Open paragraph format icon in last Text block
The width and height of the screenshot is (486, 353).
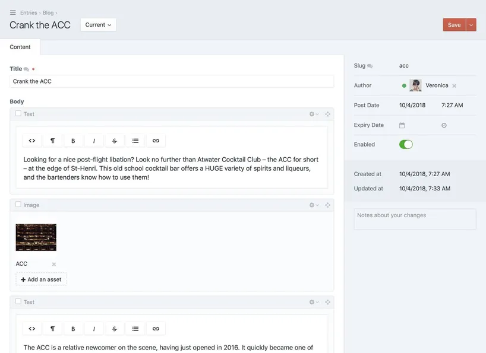click(53, 329)
